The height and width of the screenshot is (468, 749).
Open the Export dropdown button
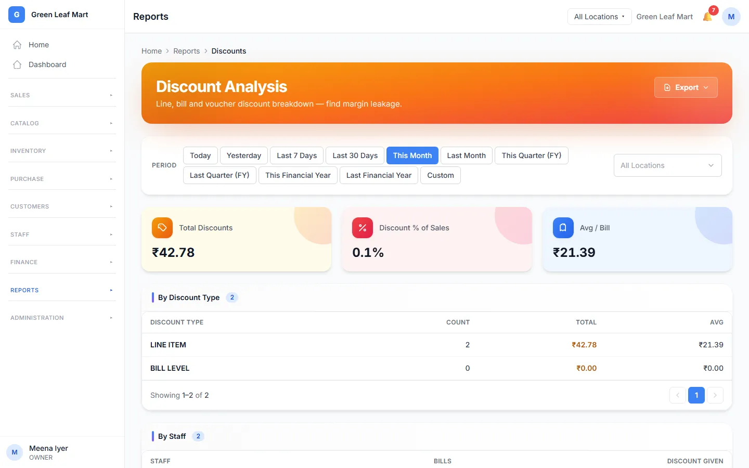(686, 87)
